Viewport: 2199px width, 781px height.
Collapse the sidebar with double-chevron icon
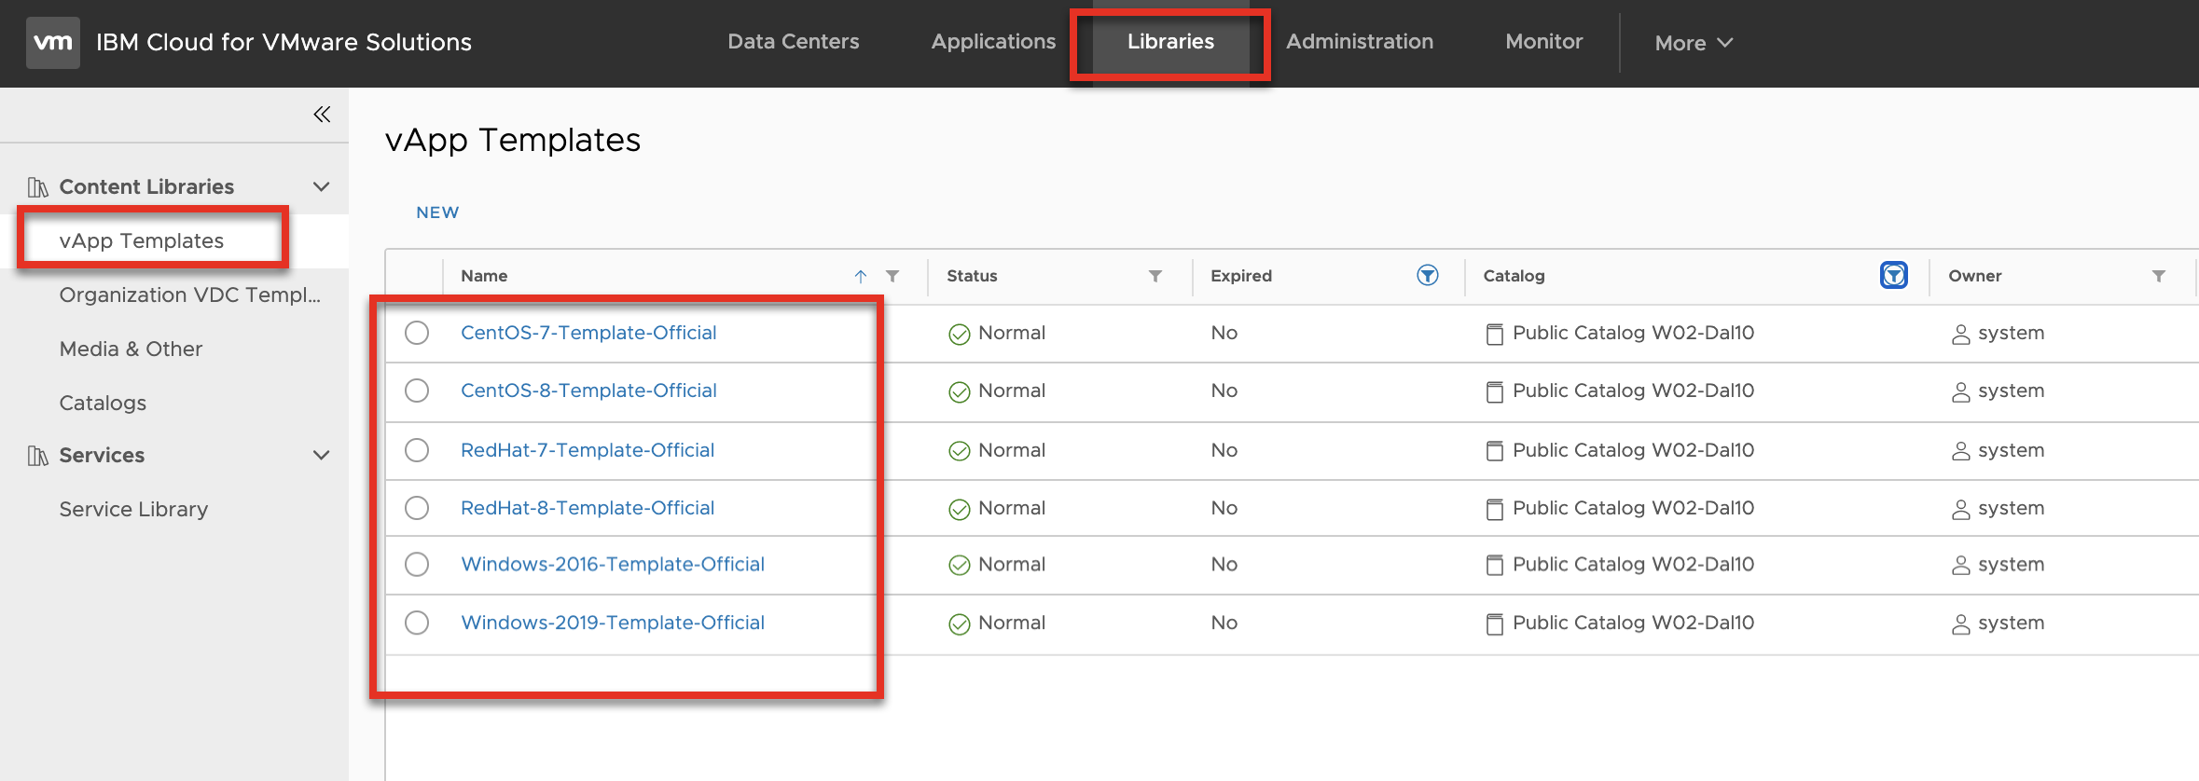click(322, 115)
